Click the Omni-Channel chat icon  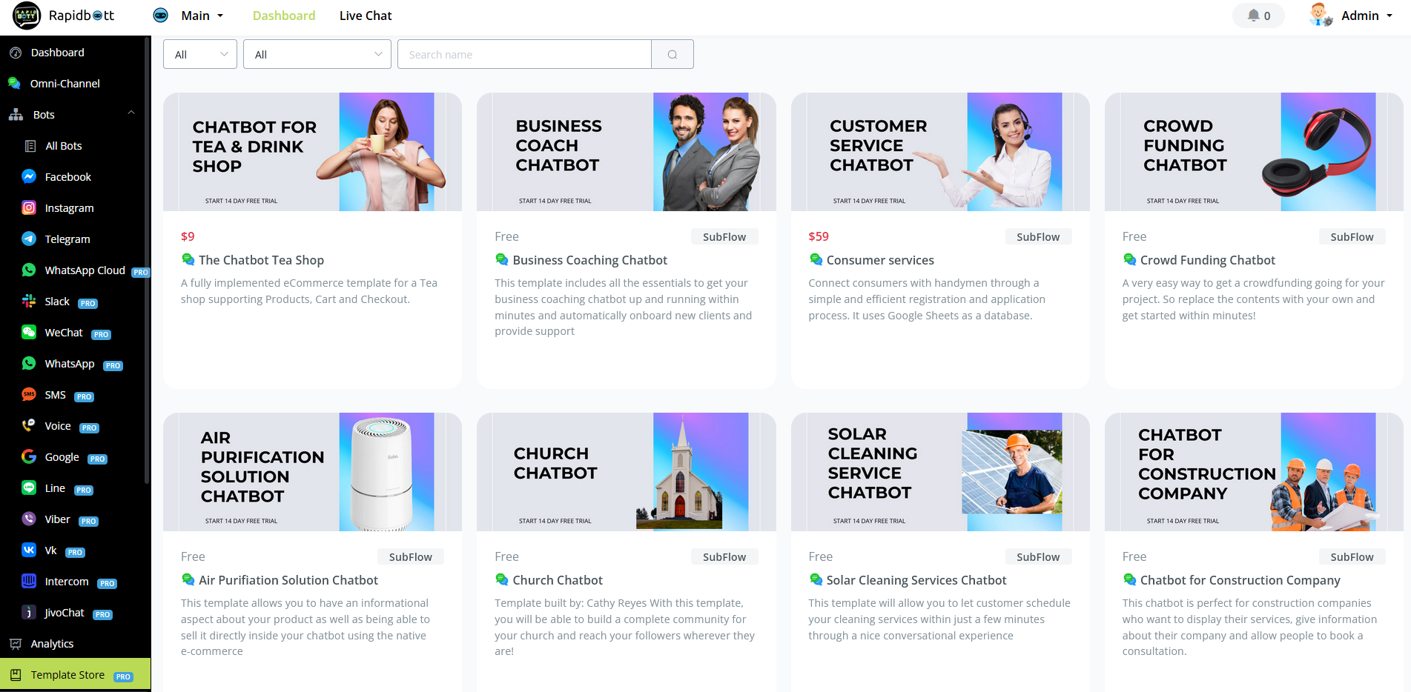14,84
